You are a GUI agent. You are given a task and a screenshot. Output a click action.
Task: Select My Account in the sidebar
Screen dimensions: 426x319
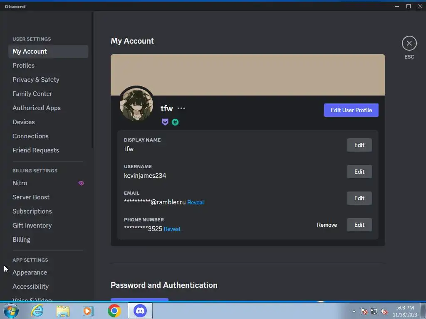tap(48, 52)
